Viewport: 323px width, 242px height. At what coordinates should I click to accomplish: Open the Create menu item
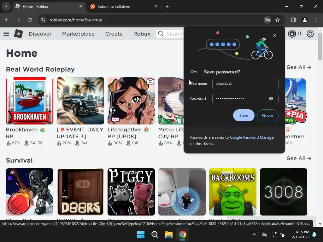coord(114,34)
